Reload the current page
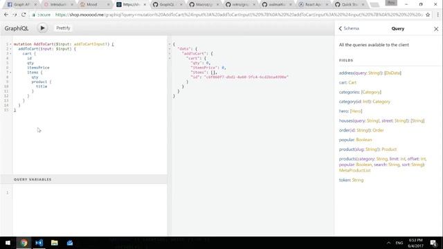 tap(24, 15)
